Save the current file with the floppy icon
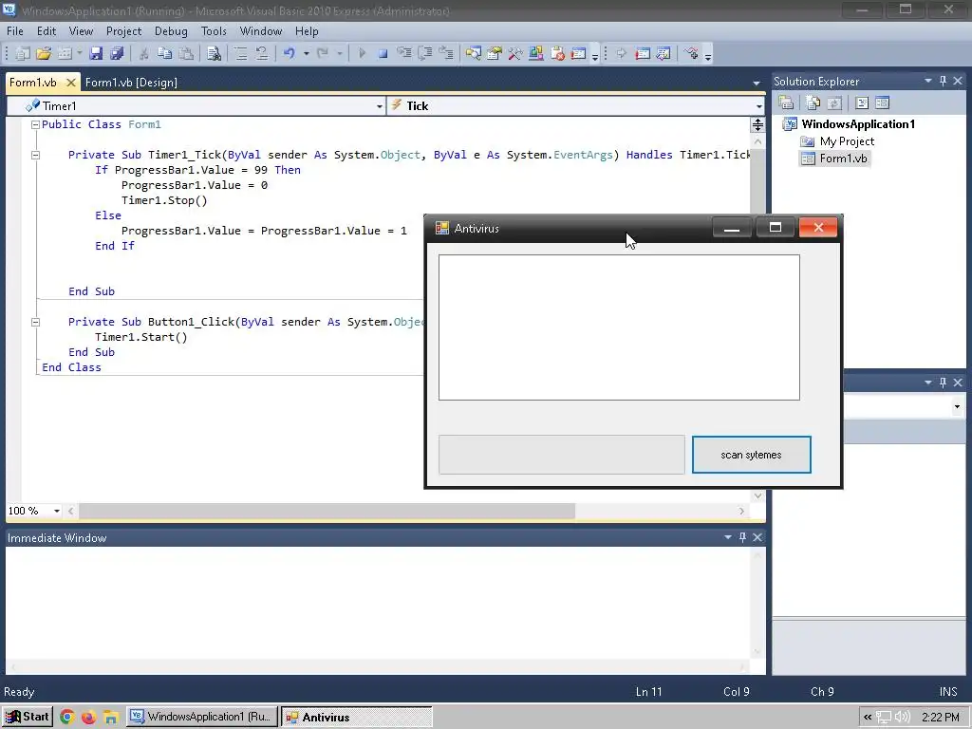Image resolution: width=972 pixels, height=729 pixels. click(96, 54)
